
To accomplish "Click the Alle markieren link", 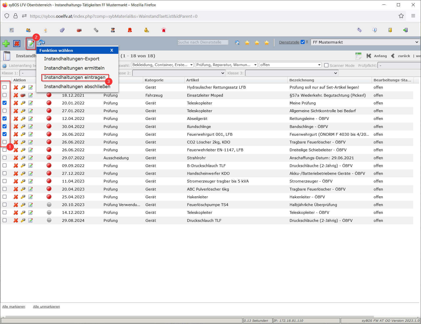I will point(14,306).
